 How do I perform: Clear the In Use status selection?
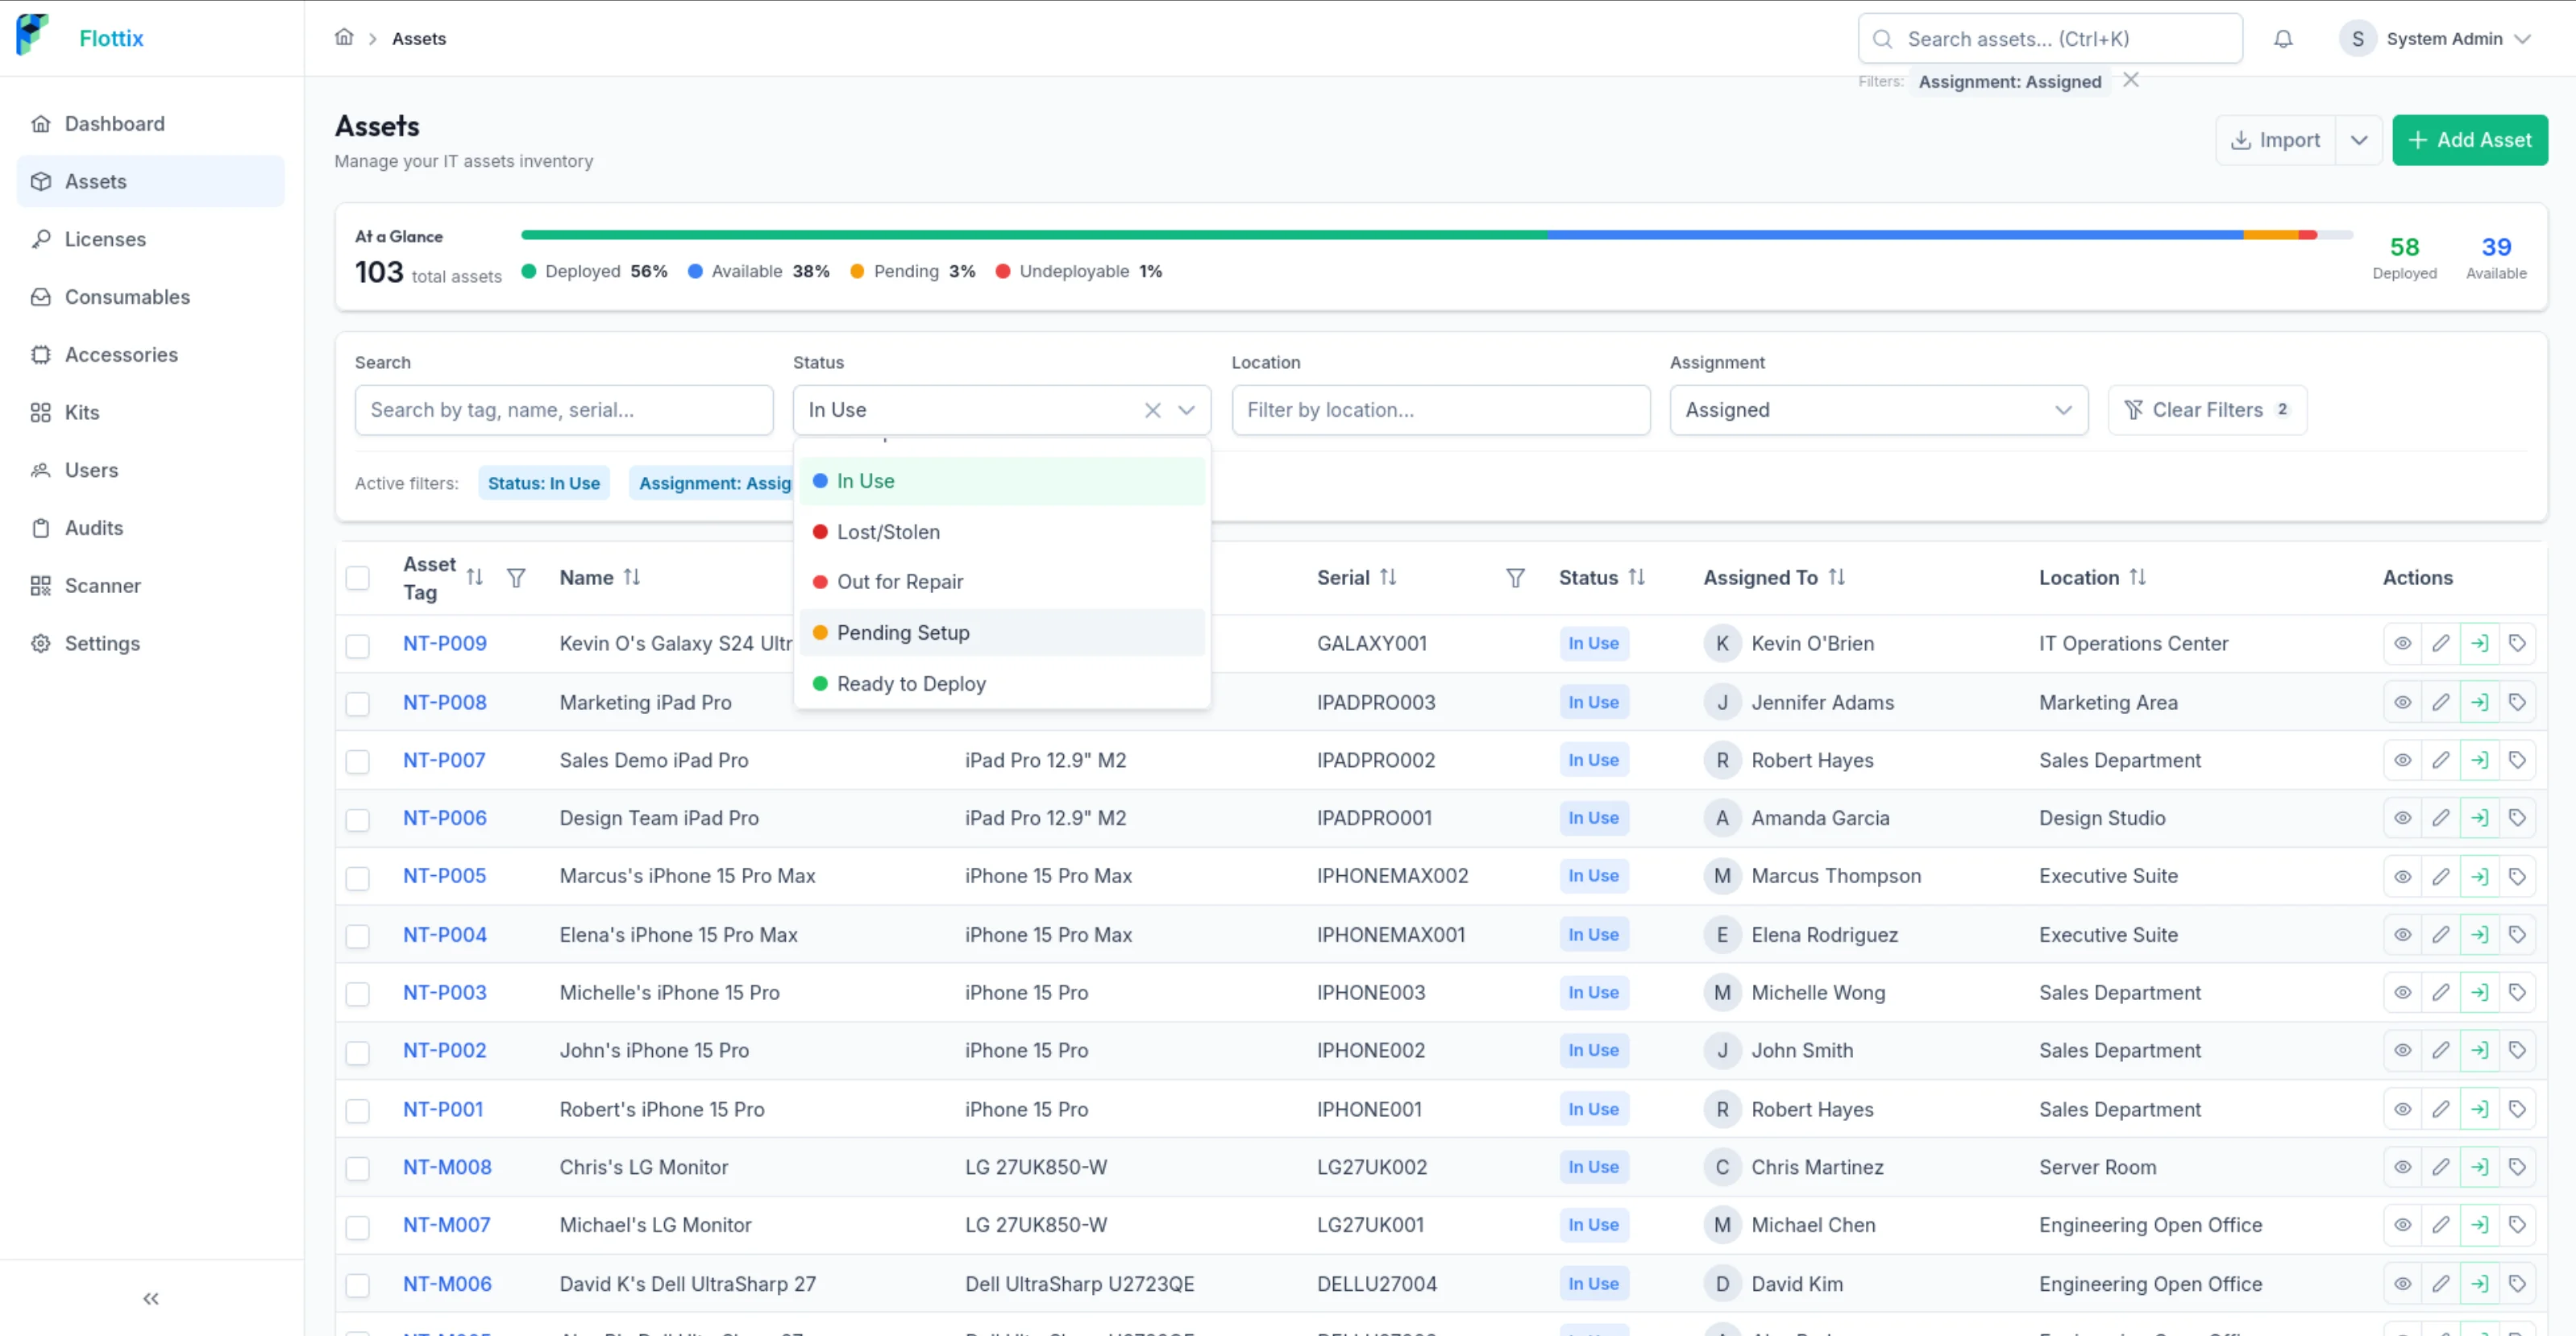[1153, 410]
